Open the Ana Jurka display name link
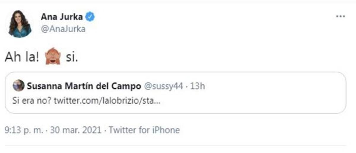The width and height of the screenshot is (356, 153). click(62, 17)
